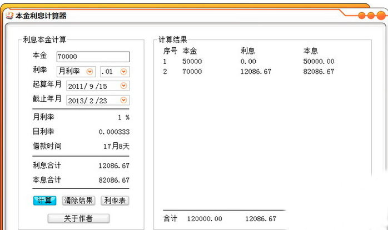Click the 日利率 value 0.000333

114,132
